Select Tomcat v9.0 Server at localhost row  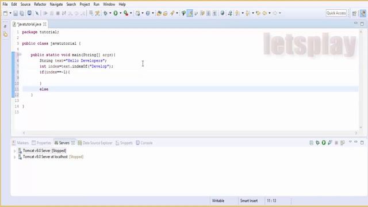pyautogui.click(x=51, y=157)
